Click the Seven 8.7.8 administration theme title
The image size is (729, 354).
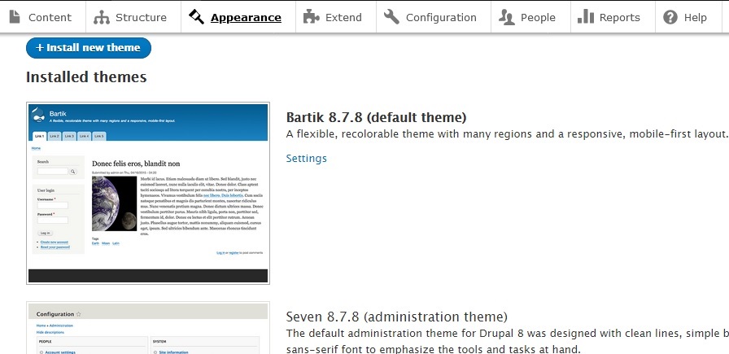396,317
